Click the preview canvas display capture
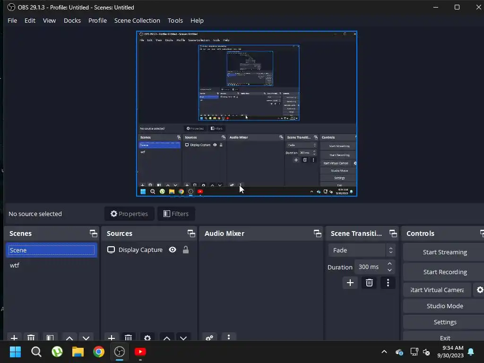The width and height of the screenshot is (484, 363). tap(247, 113)
